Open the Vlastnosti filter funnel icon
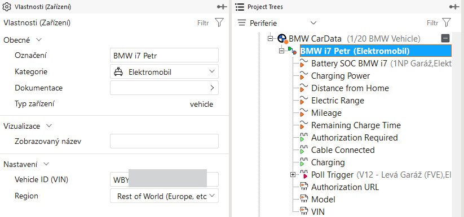The width and height of the screenshot is (464, 217). 219,22
